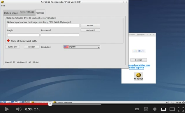Click the Acronus logo in popup
This screenshot has height=113, width=185.
point(138,76)
